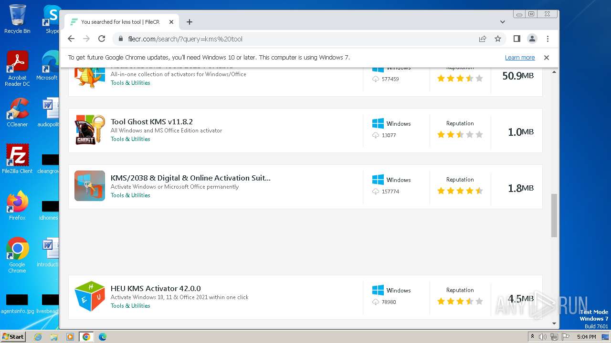Image resolution: width=611 pixels, height=343 pixels.
Task: Dismiss the Chrome update notification bar
Action: (x=547, y=58)
